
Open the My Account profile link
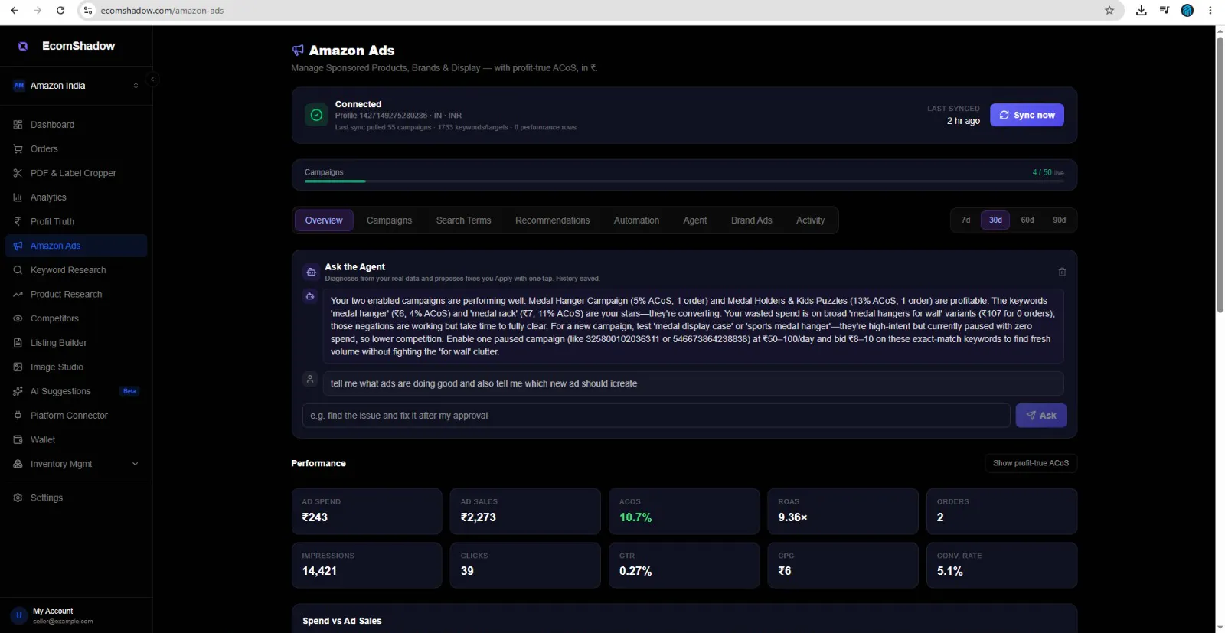click(76, 615)
